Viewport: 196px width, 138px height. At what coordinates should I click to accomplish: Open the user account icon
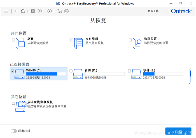click(x=66, y=11)
